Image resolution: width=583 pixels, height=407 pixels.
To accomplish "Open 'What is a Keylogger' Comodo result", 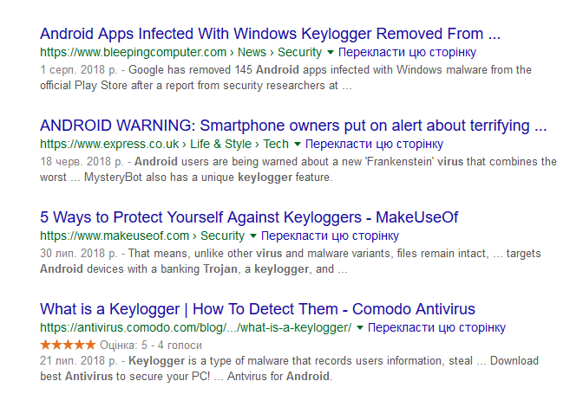I will pos(258,309).
